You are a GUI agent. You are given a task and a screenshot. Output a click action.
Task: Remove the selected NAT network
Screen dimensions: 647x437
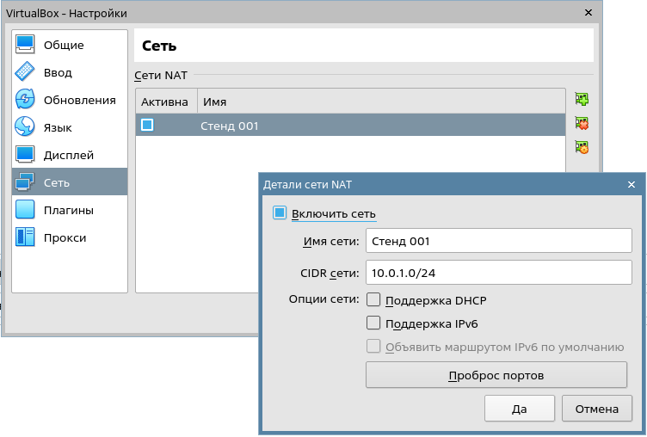coord(582,124)
